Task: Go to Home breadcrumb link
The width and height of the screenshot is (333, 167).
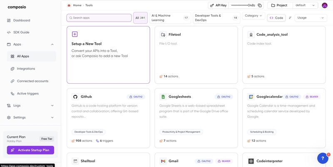Action: click(77, 5)
